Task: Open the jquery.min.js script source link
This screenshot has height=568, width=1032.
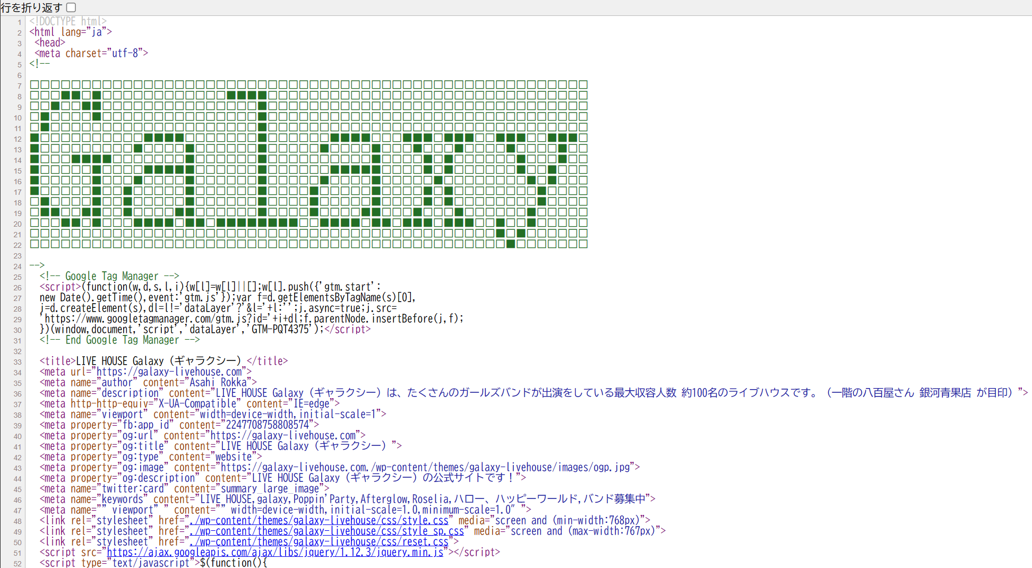Action: point(275,553)
